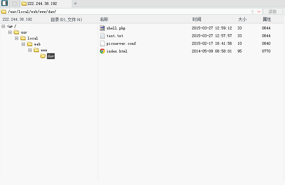
Task: Click the size 10 of picserver.conf
Action: click(x=239, y=43)
